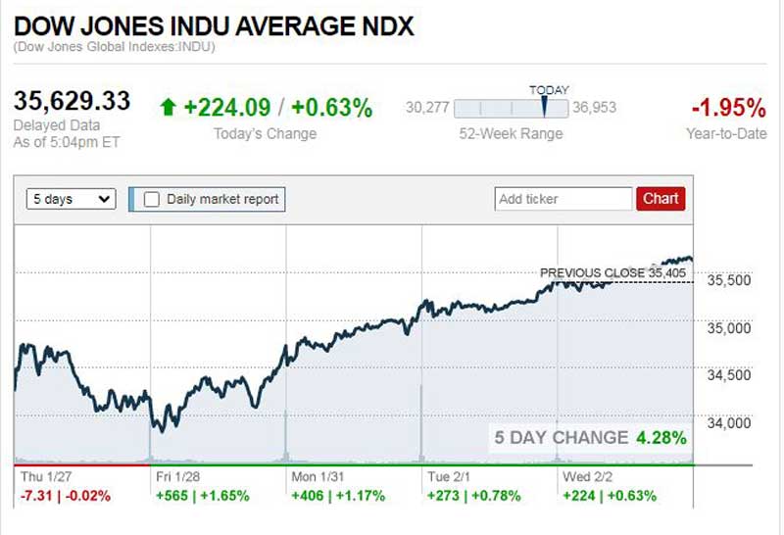Click the TODAY marker on range bar
The image size is (784, 535).
click(x=545, y=107)
